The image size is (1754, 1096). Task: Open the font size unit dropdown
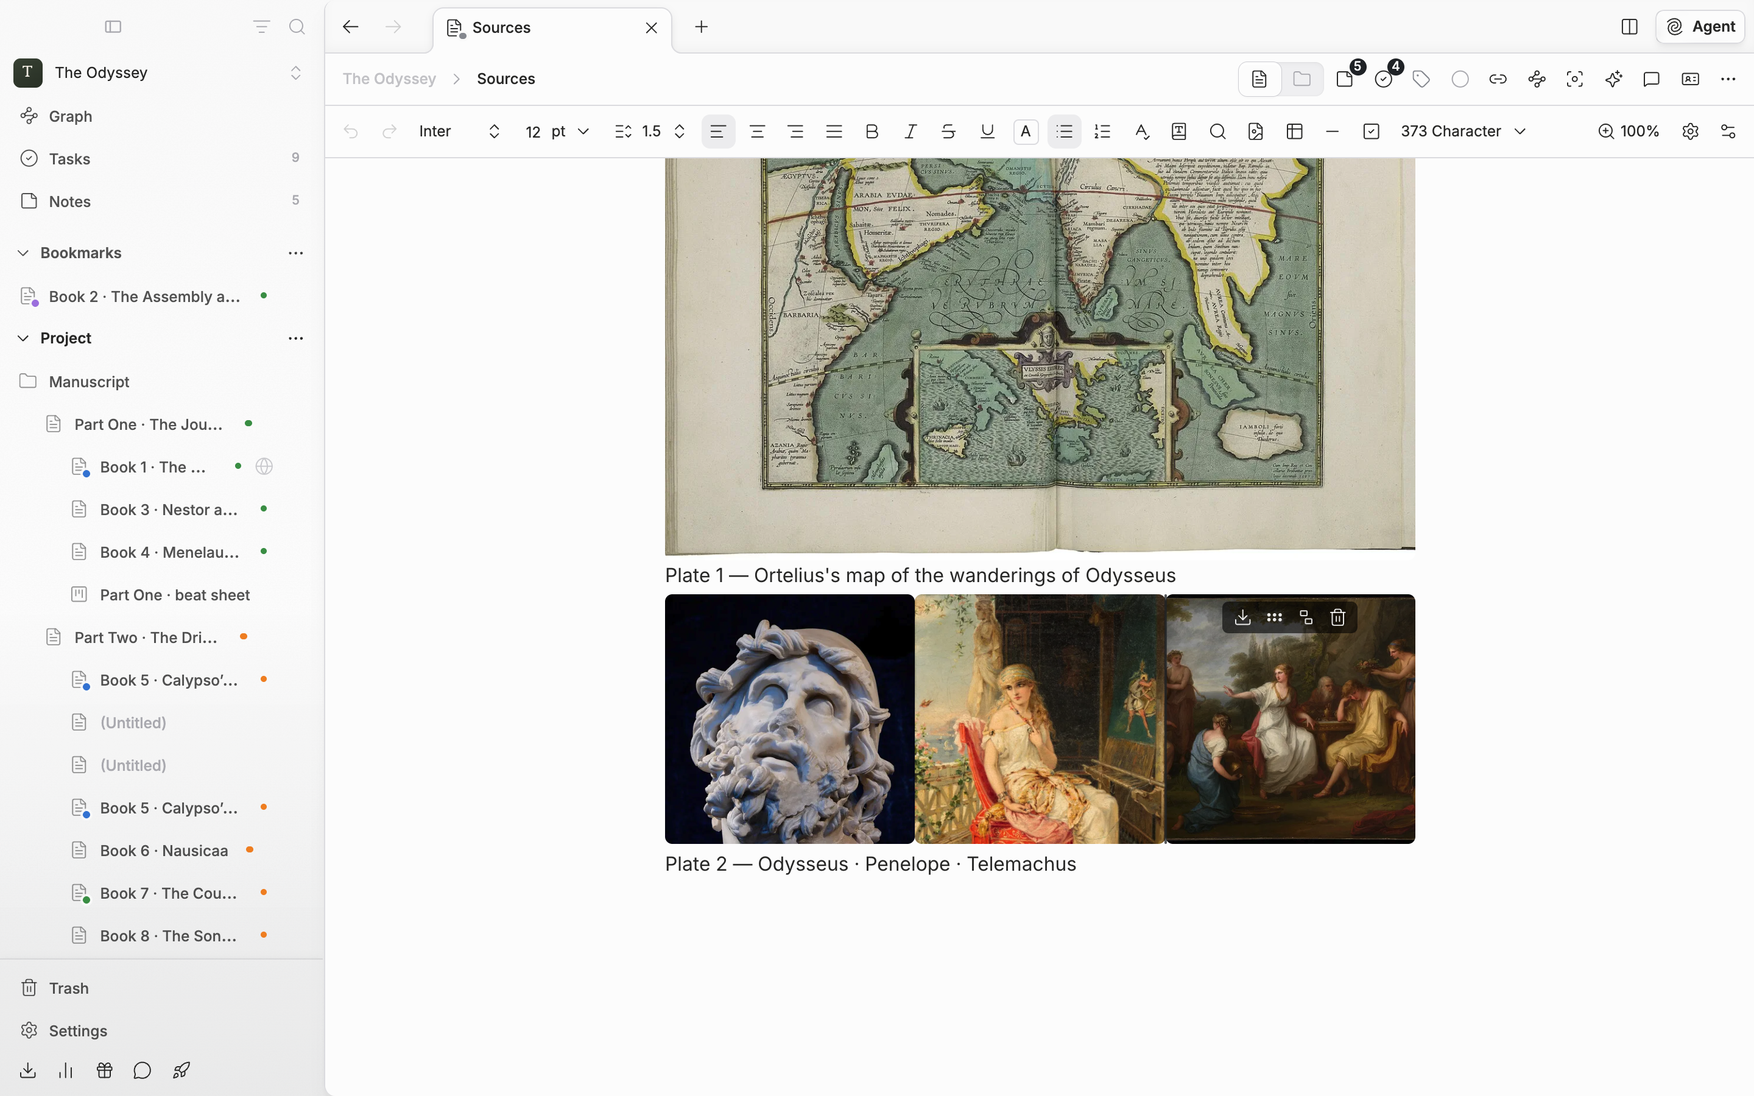[569, 131]
